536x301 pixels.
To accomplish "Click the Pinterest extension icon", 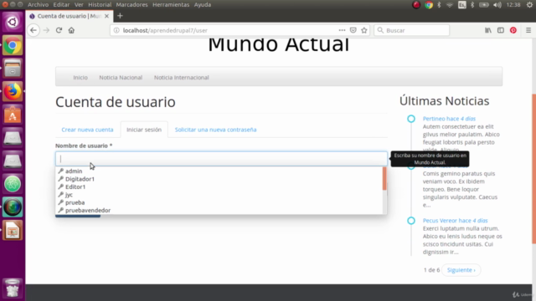I will click(513, 30).
